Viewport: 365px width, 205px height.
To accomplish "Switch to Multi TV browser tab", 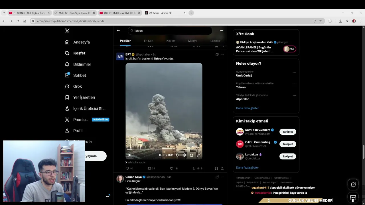I will [x=74, y=13].
